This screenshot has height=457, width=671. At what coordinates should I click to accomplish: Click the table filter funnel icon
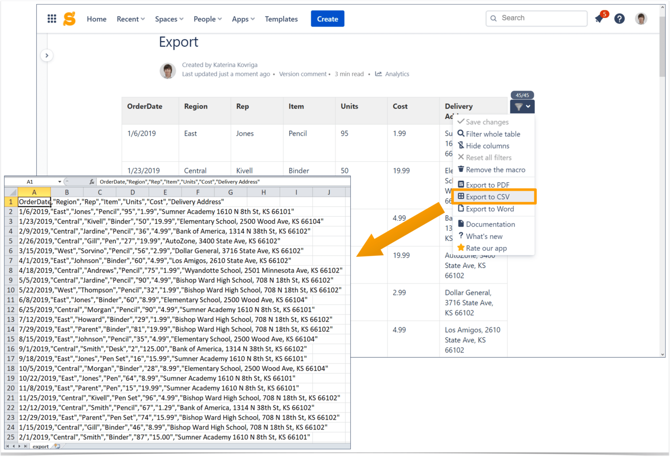[519, 106]
